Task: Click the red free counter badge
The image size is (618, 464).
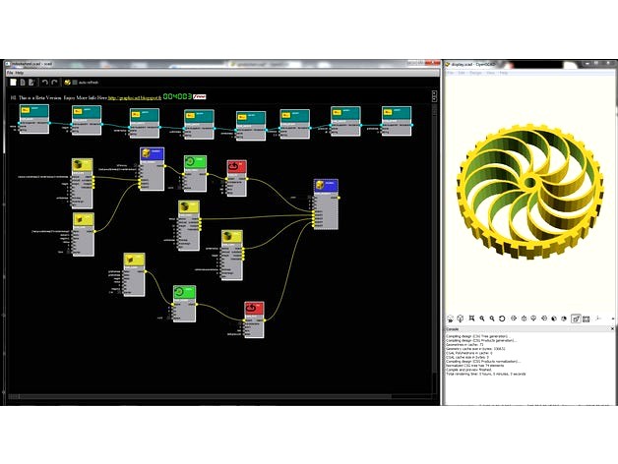Action: (200, 97)
